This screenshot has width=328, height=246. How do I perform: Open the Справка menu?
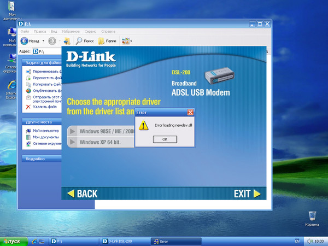(108, 31)
